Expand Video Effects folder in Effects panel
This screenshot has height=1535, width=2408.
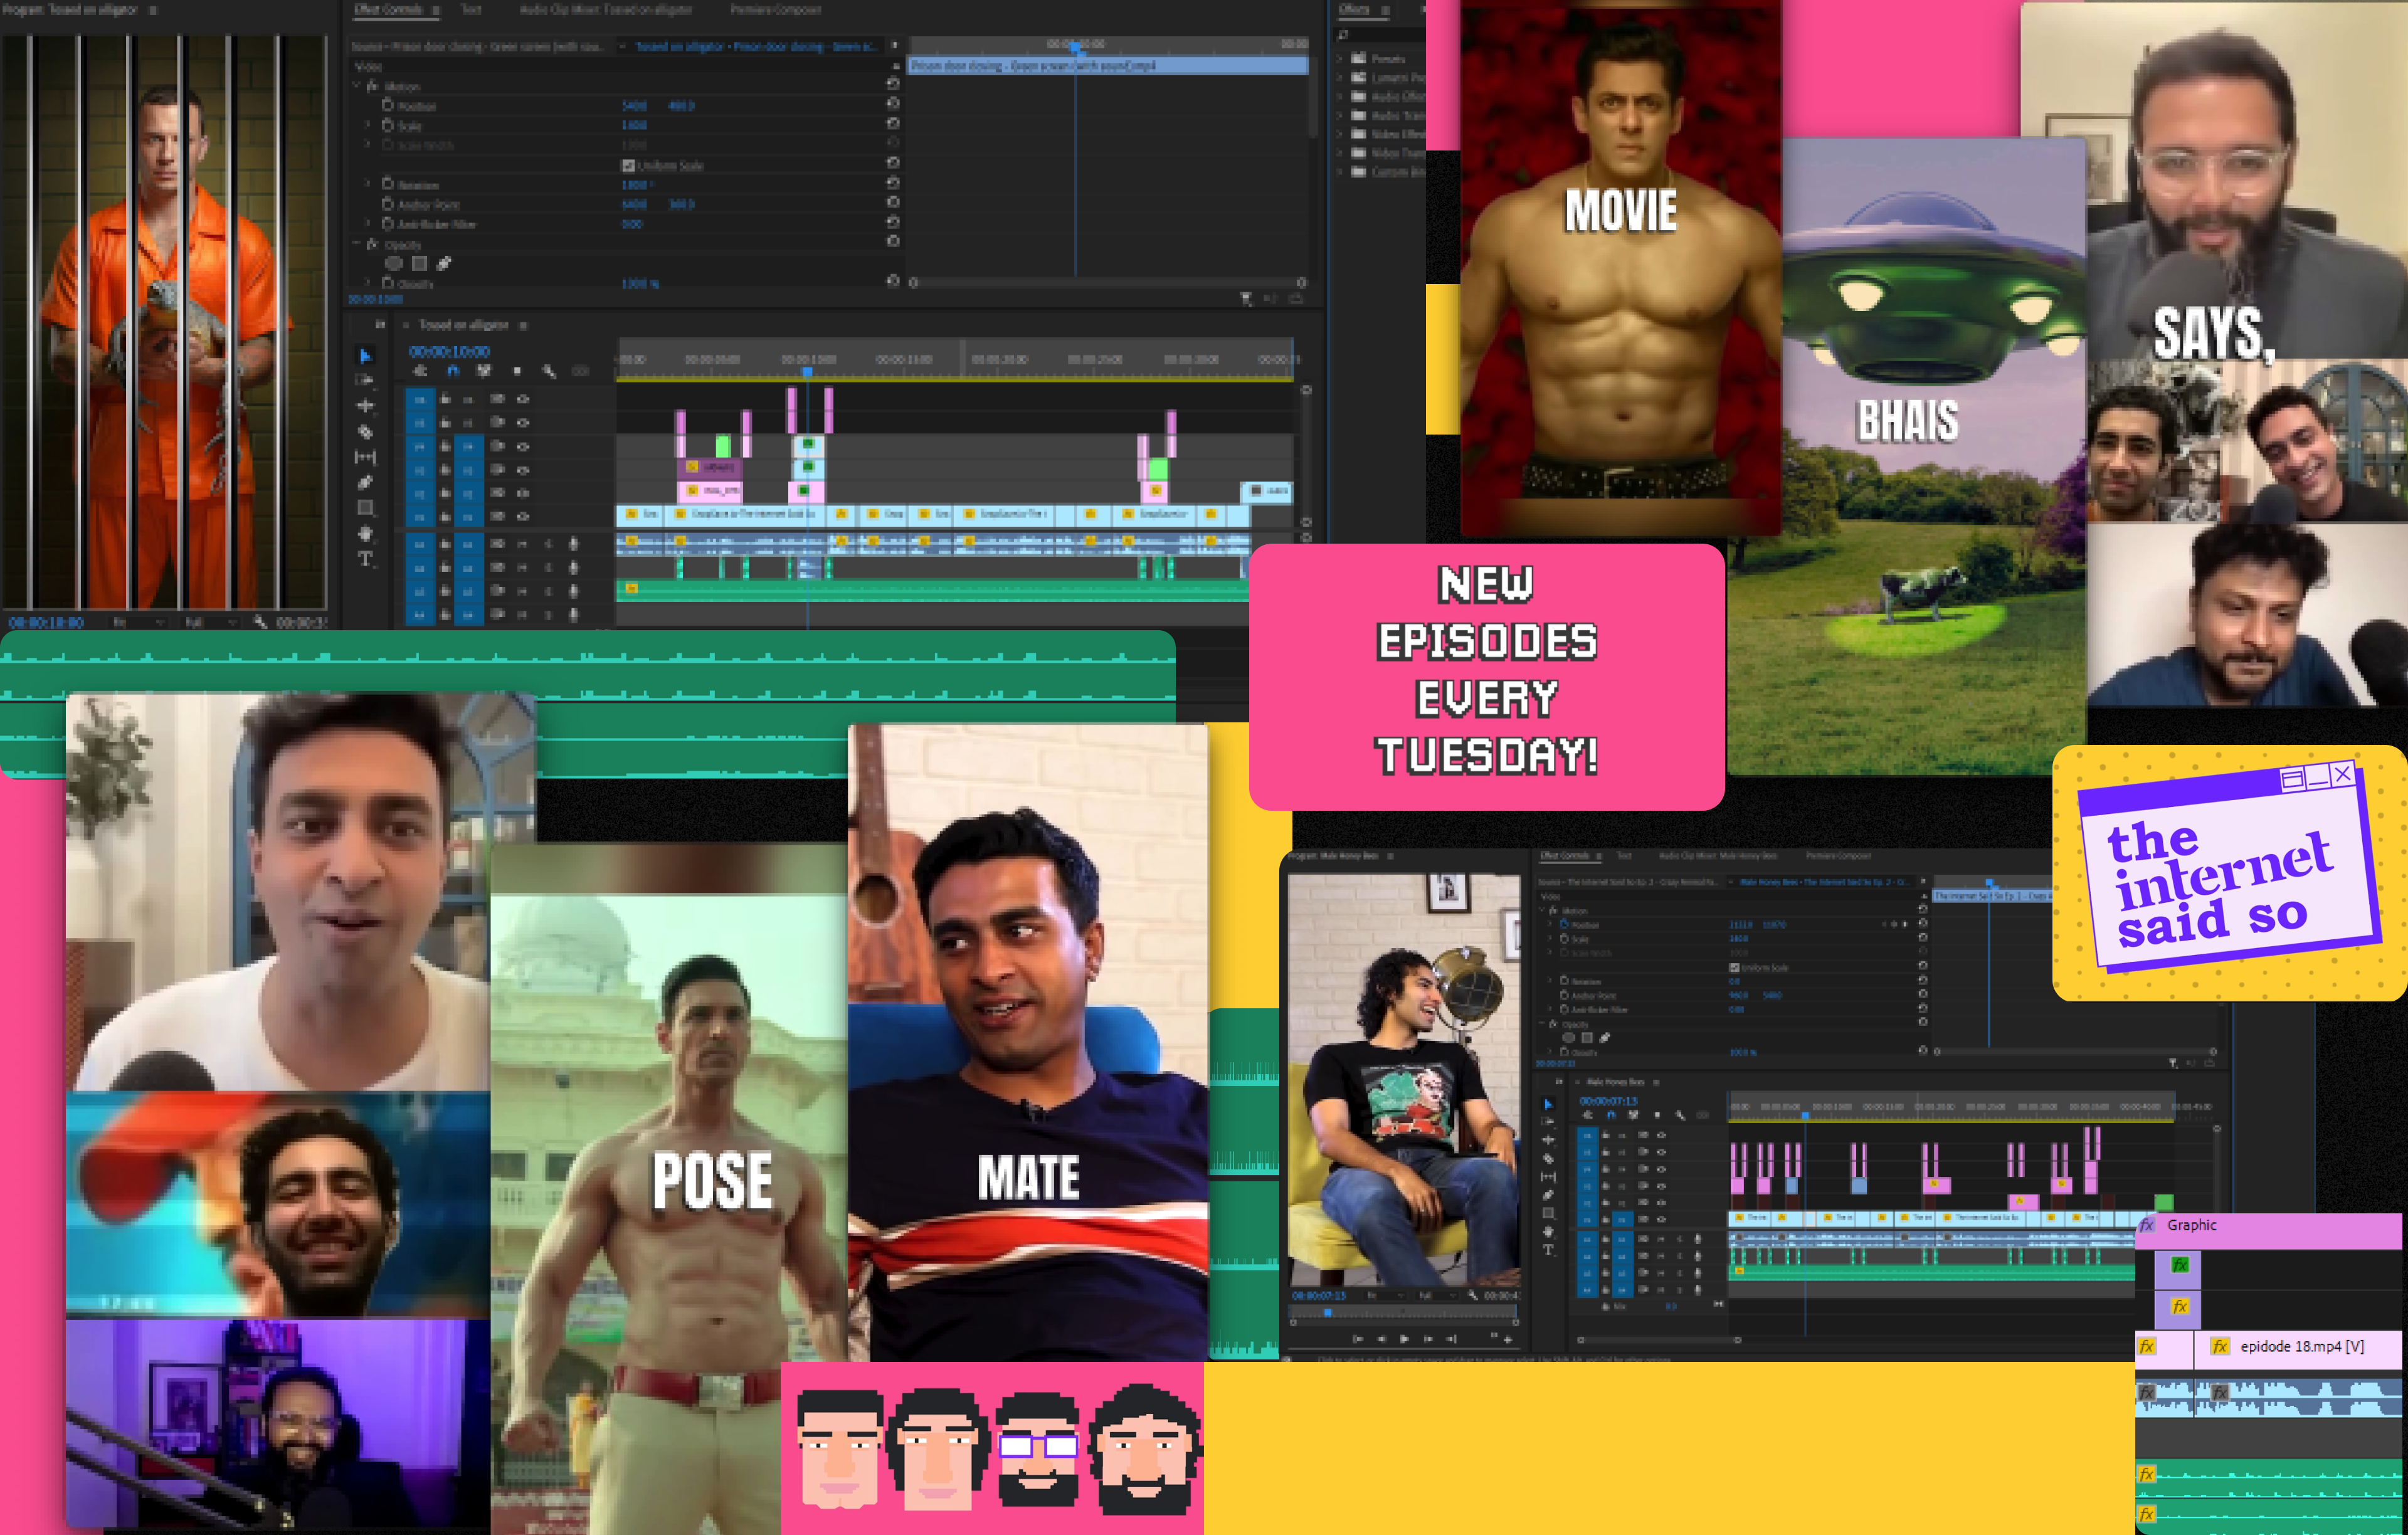click(x=1341, y=134)
